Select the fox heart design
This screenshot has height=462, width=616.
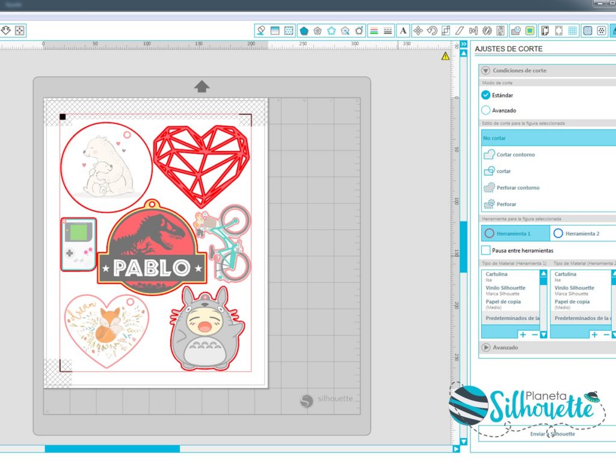[106, 331]
